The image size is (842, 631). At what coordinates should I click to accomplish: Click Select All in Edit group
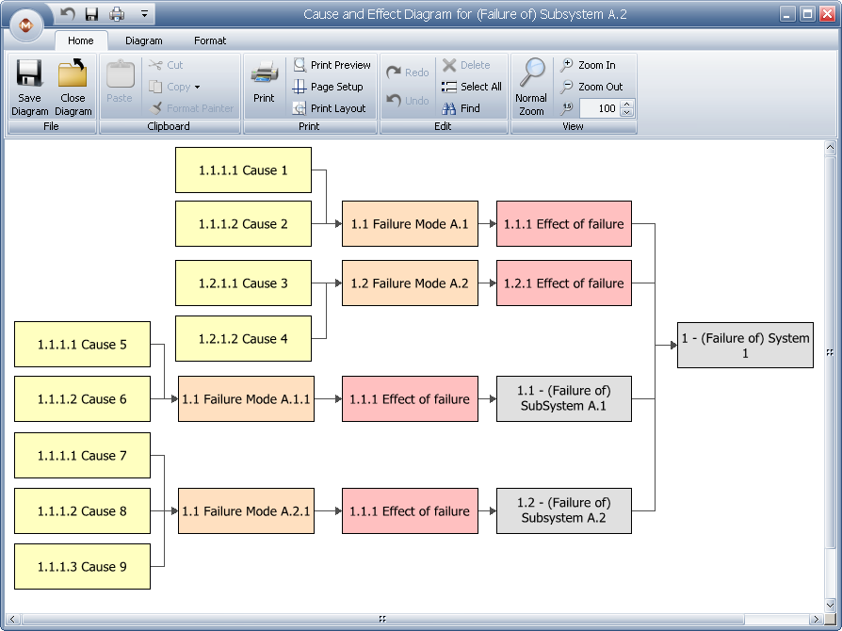(472, 87)
